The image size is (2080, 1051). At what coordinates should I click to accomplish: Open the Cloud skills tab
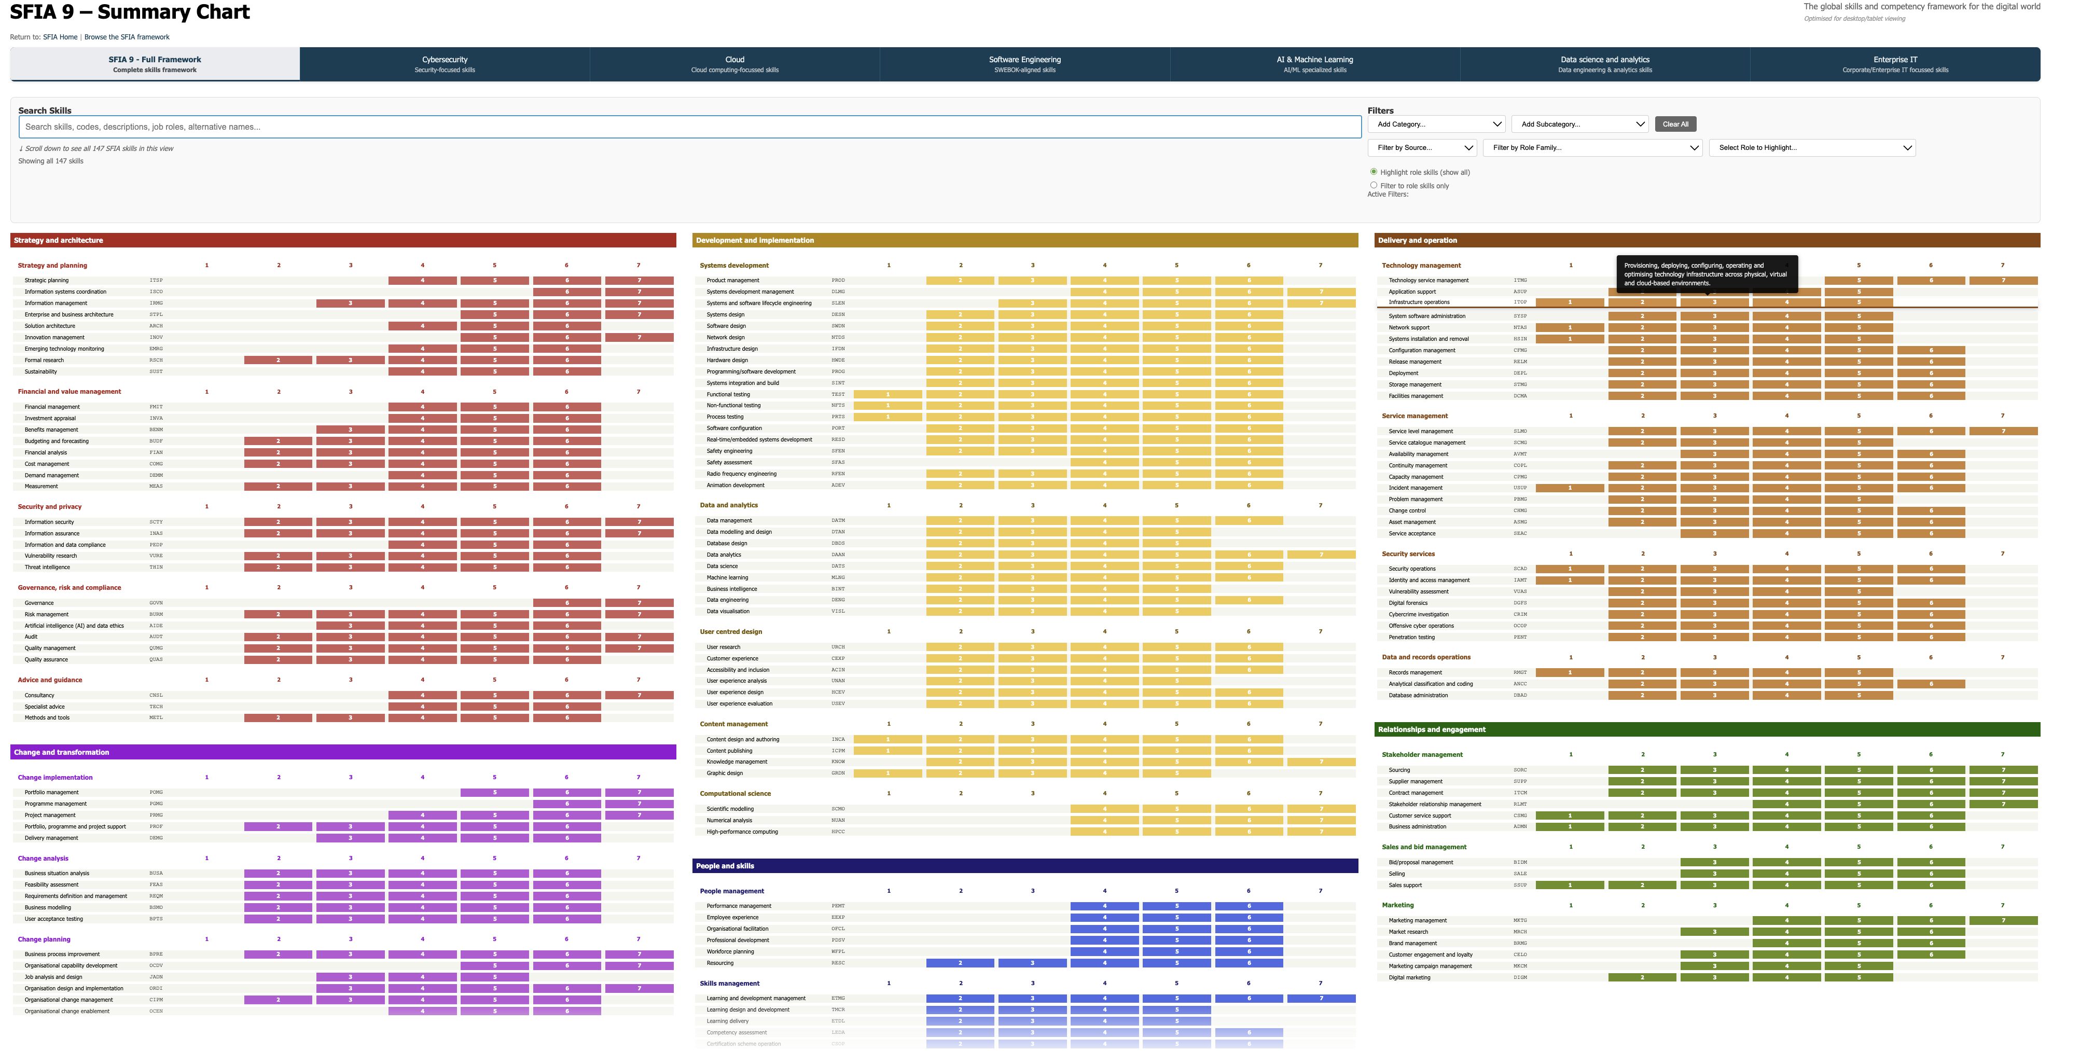[734, 64]
